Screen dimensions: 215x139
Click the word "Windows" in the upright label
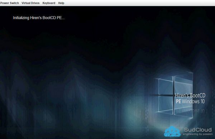pos(191,101)
